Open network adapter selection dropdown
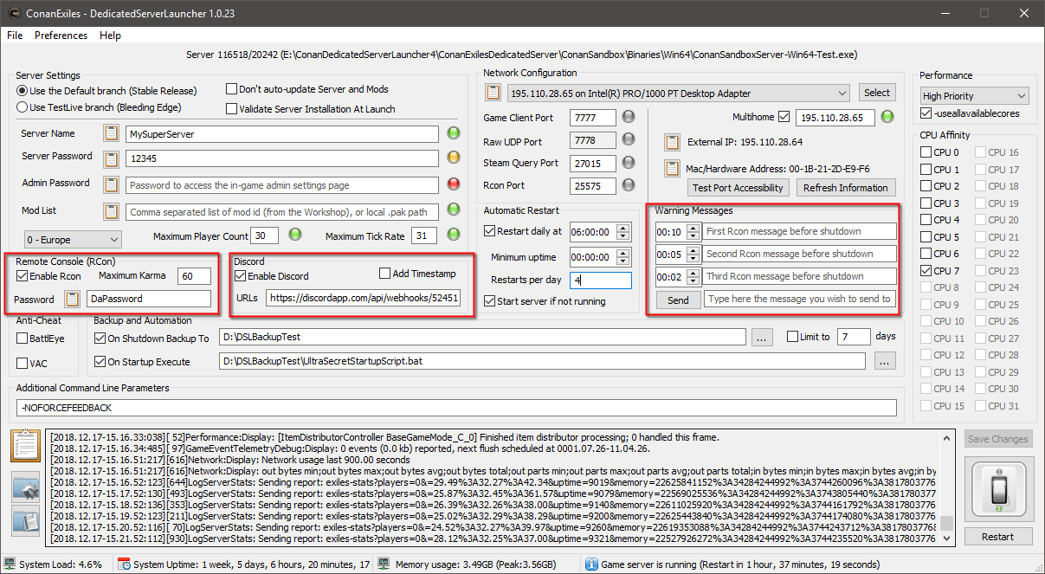The width and height of the screenshot is (1045, 574). pyautogui.click(x=679, y=94)
